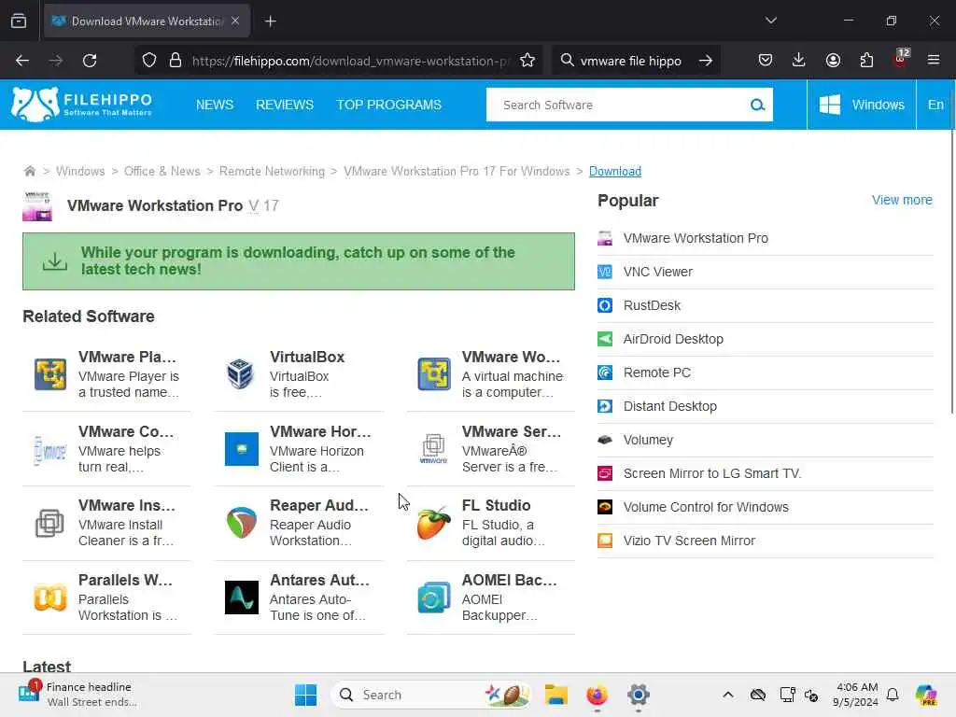The width and height of the screenshot is (956, 717).
Task: Click the VirtualBox cube icon
Action: [240, 373]
